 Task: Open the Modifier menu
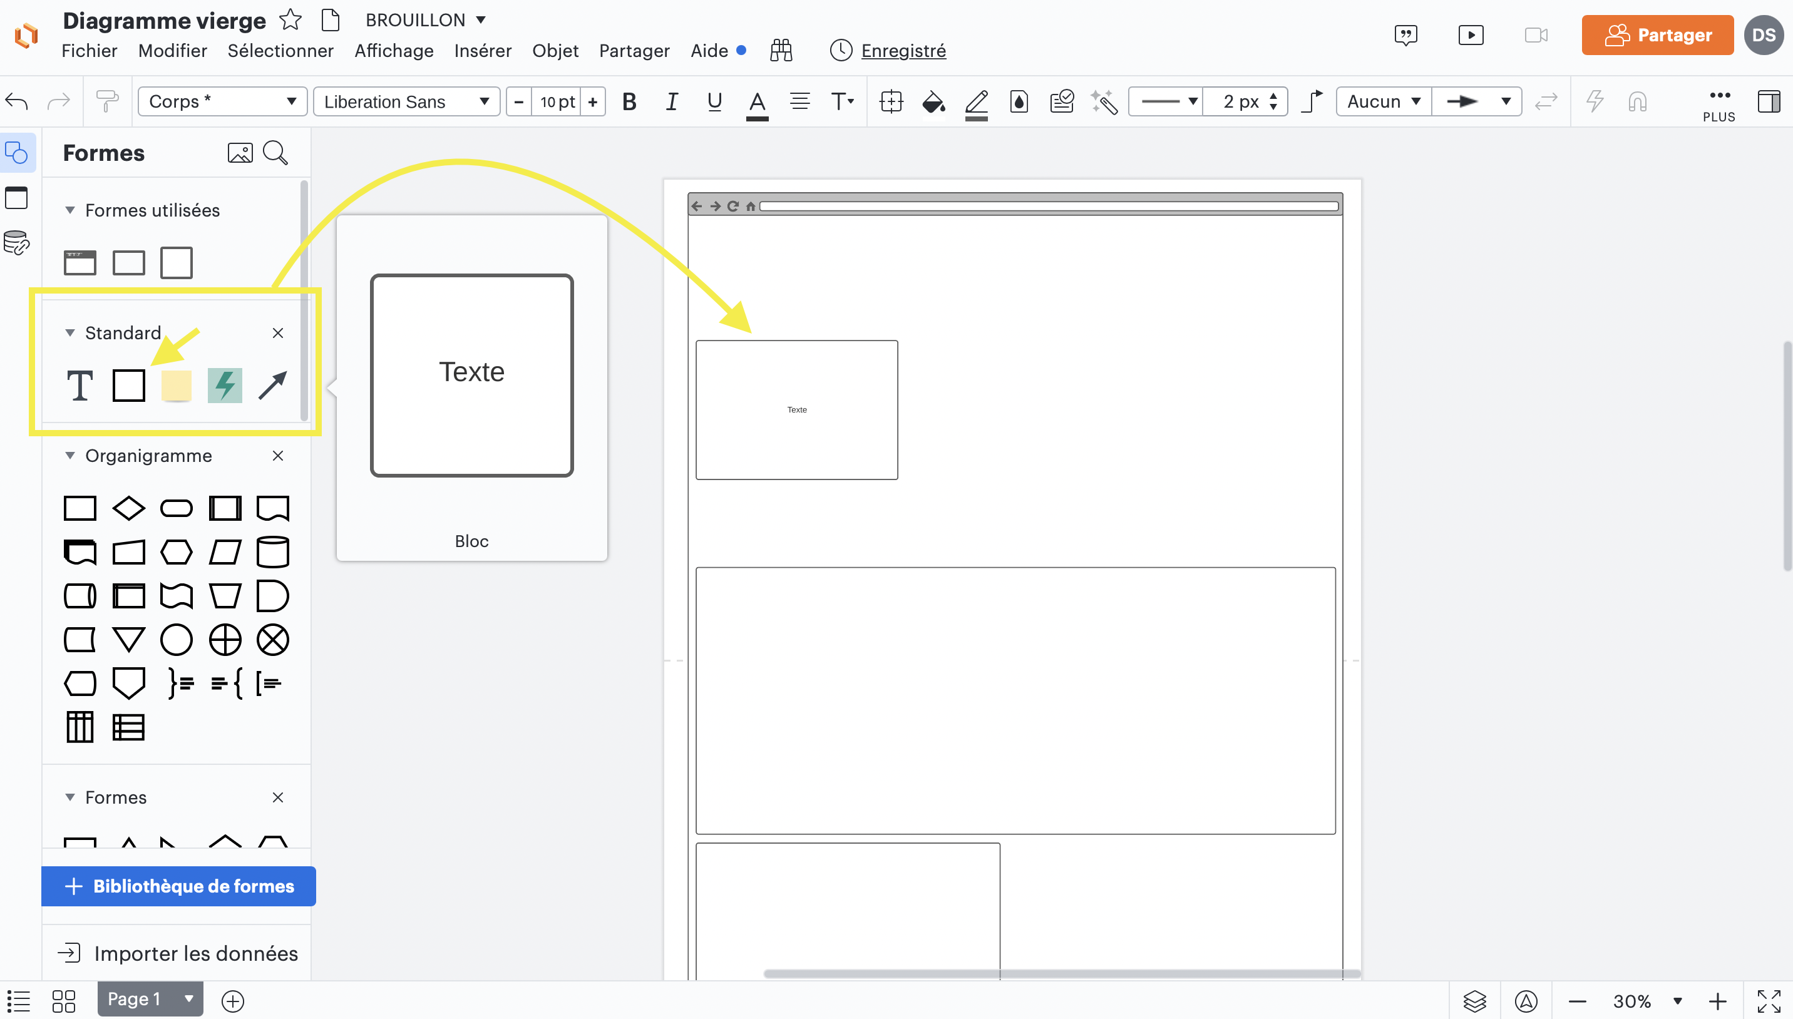coord(173,51)
